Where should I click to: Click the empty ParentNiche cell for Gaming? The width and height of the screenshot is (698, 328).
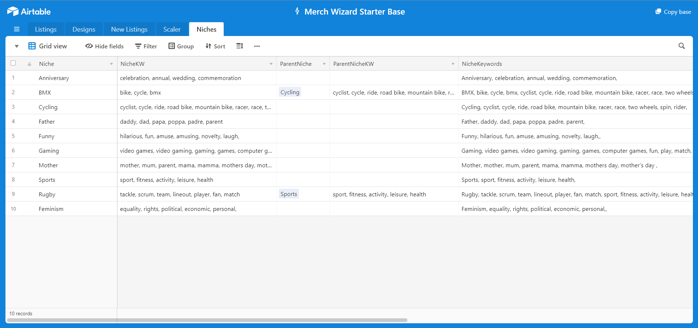(x=303, y=151)
